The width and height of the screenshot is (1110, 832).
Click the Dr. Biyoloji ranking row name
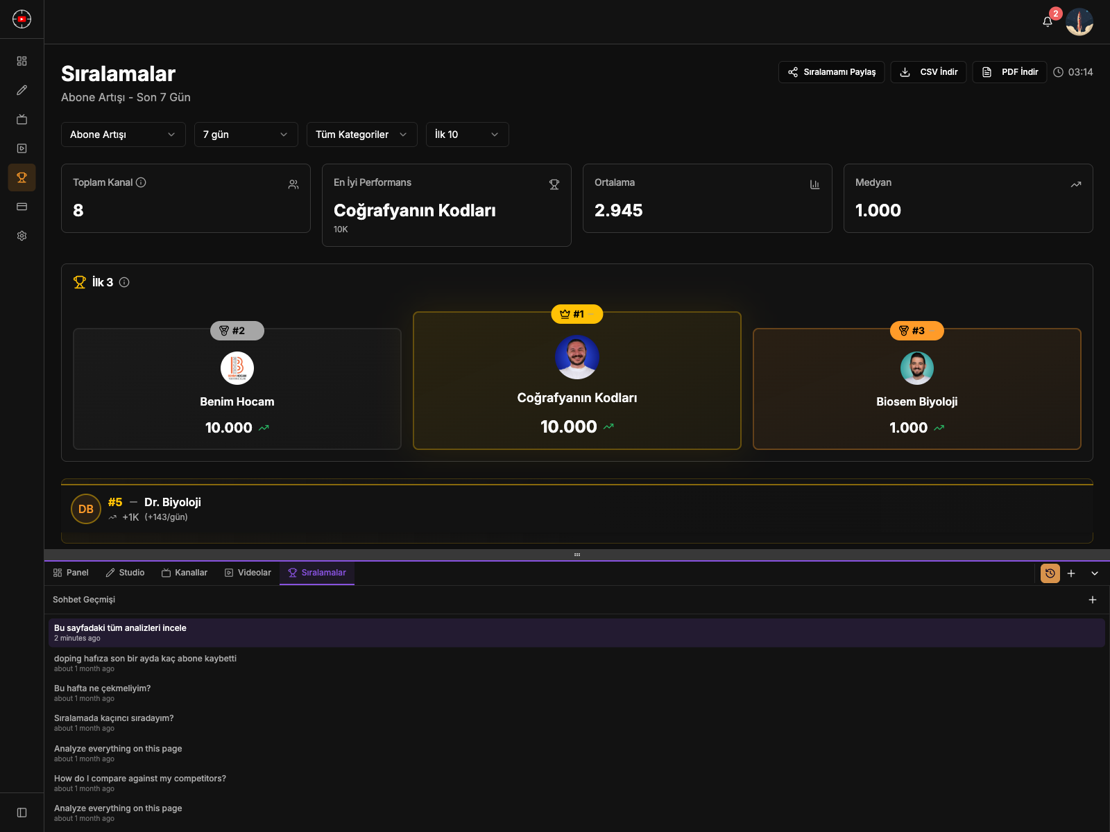[173, 502]
